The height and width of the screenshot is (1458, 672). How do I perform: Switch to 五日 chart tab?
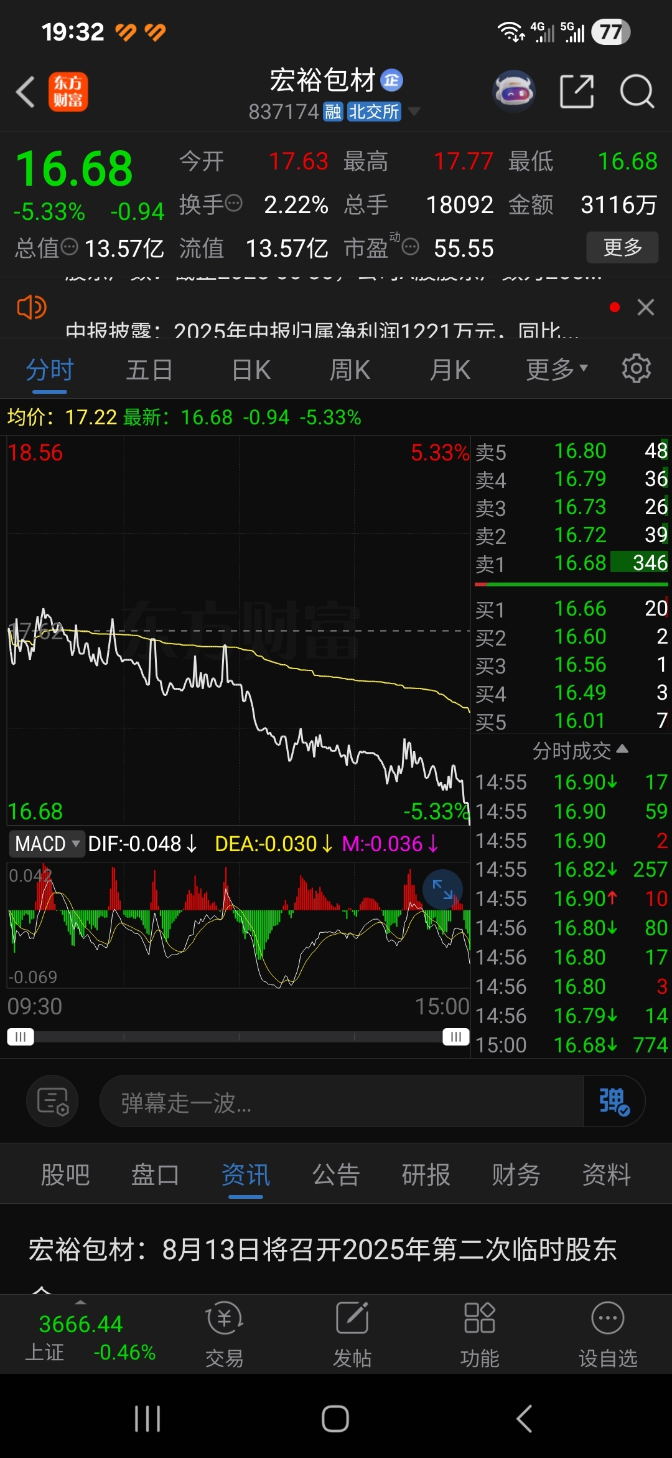(x=149, y=370)
